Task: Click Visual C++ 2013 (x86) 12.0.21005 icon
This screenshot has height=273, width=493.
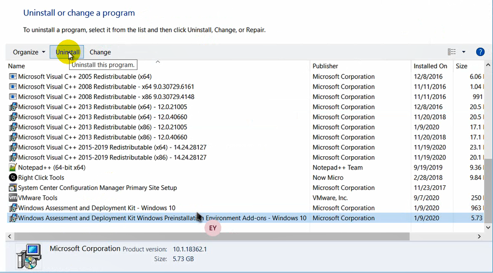Action: [x=13, y=127]
